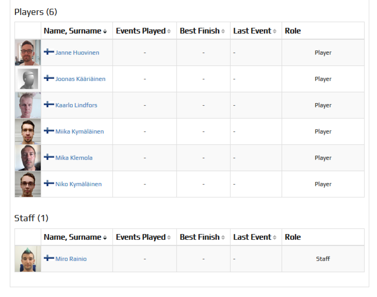Viewport: 377px width, 297px height.
Task: Select Miika Kymäläinen's name link
Action: (80, 131)
